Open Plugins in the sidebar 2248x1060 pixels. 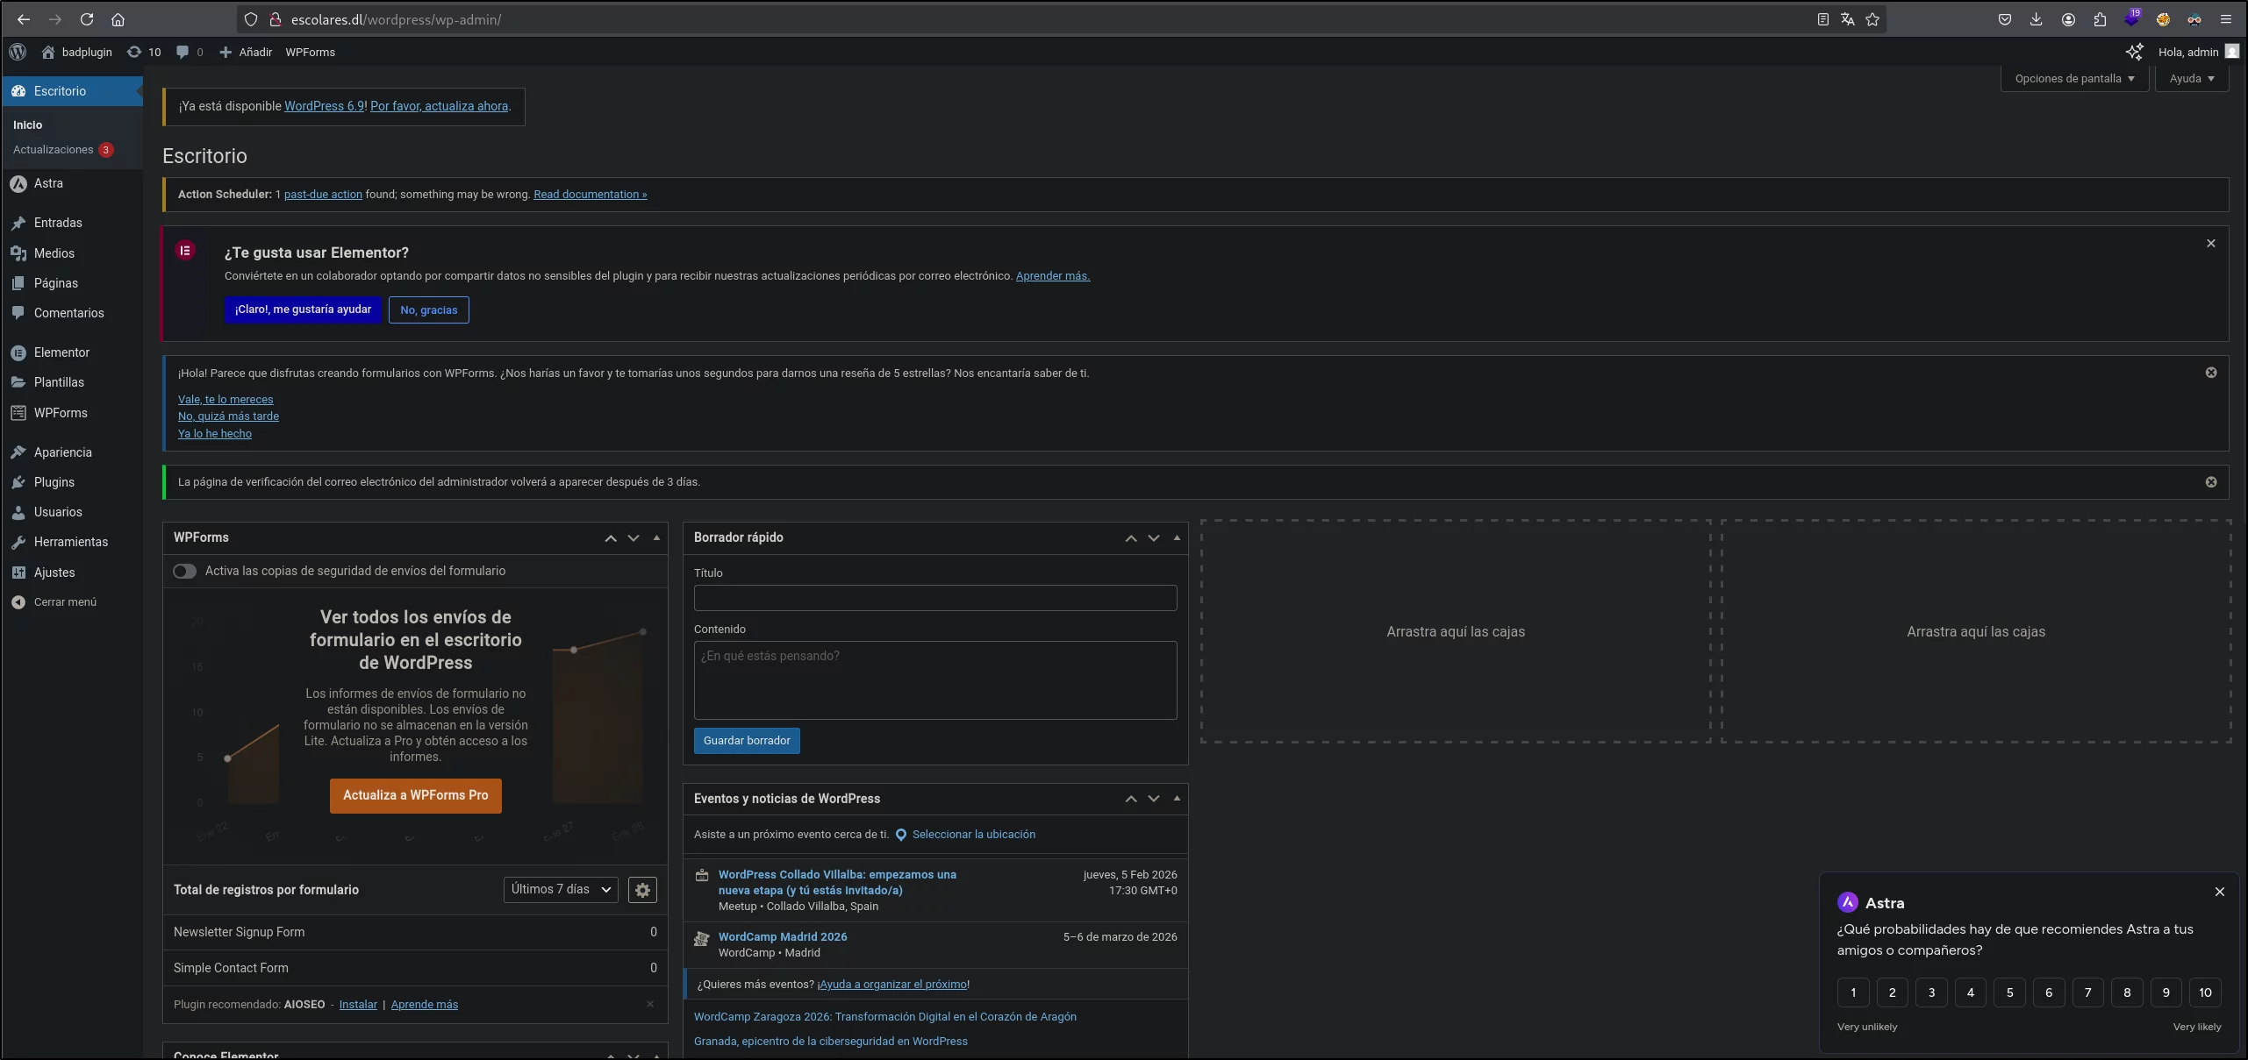72,482
